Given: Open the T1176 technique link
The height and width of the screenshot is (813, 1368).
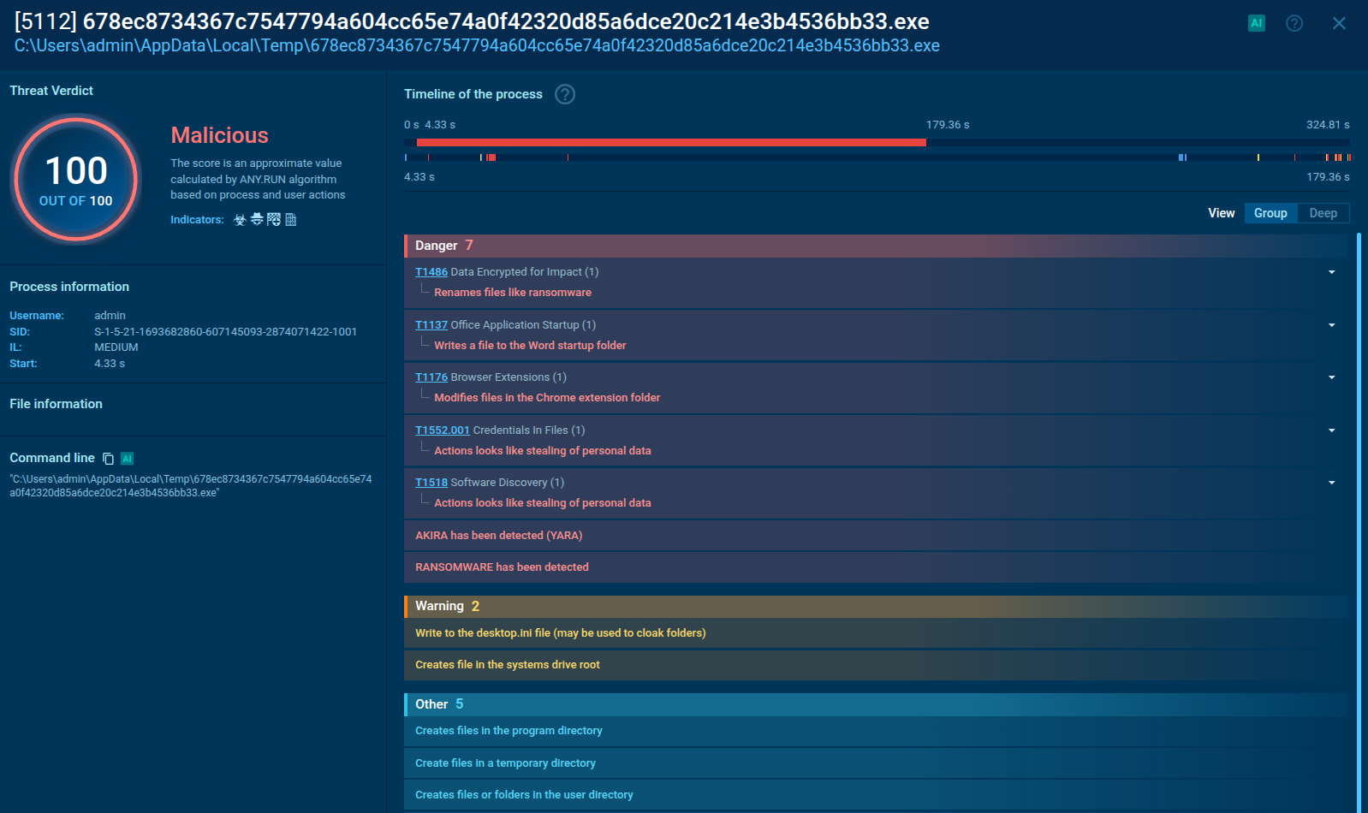Looking at the screenshot, I should (x=431, y=377).
